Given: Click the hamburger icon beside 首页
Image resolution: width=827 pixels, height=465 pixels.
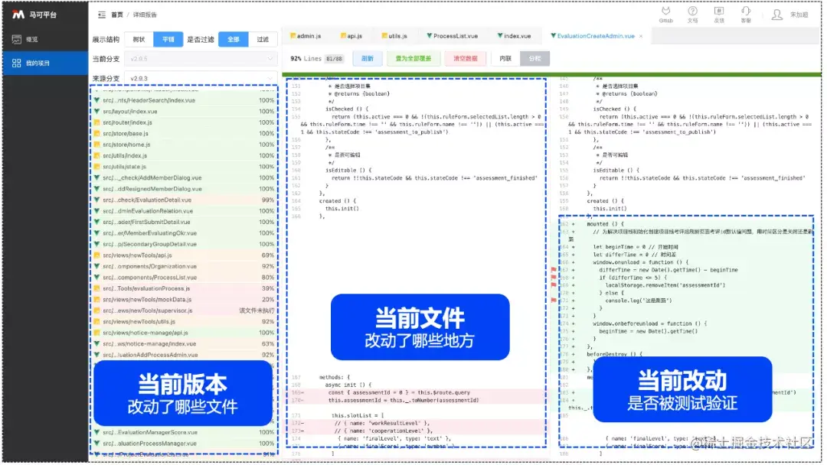Looking at the screenshot, I should click(x=101, y=14).
